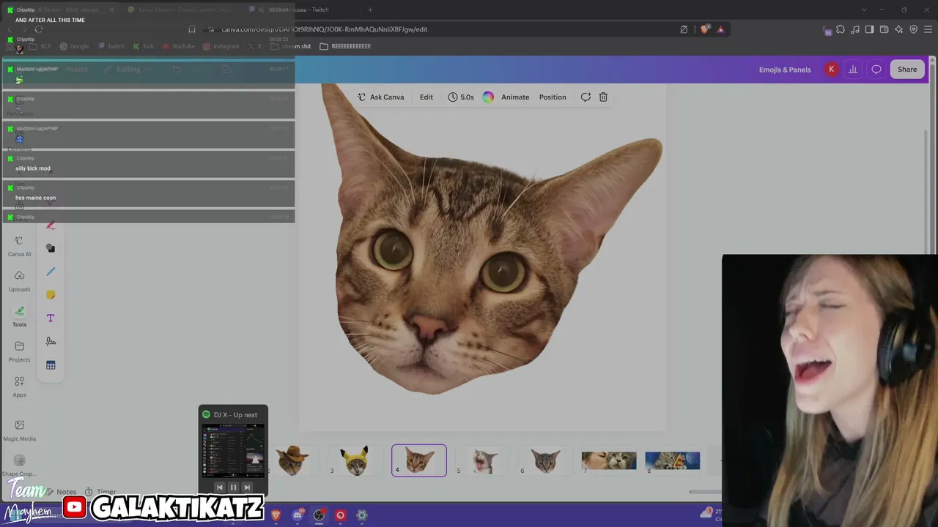
Task: Select page 6 gray cat thumbnail
Action: [546, 460]
